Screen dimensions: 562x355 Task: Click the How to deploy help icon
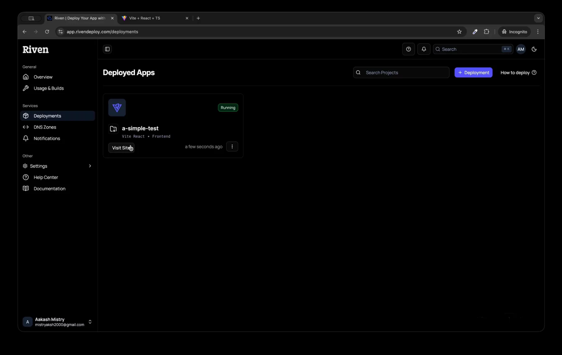tap(534, 72)
